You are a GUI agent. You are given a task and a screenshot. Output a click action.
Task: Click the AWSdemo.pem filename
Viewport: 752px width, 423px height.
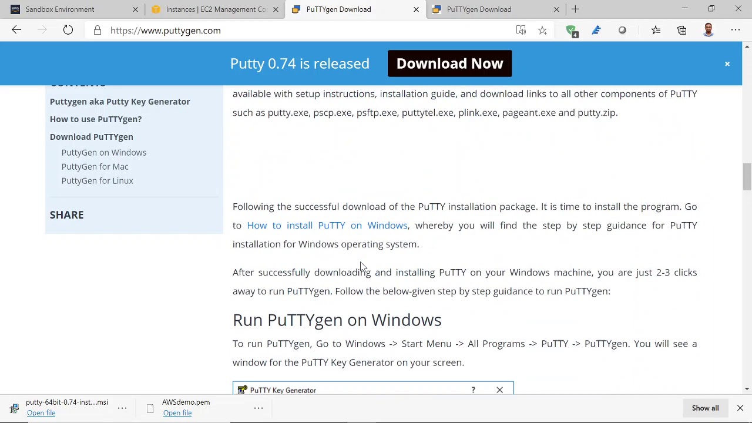tap(186, 402)
